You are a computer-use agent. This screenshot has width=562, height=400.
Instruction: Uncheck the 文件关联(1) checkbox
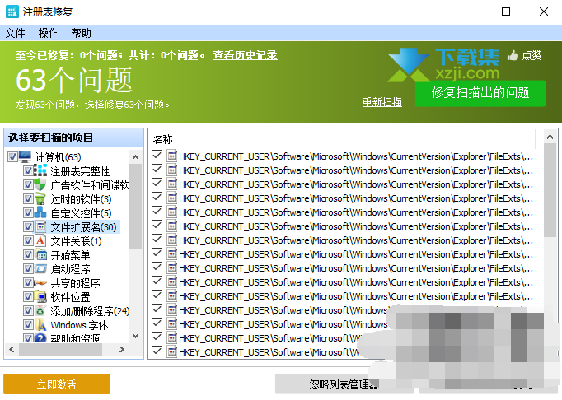pos(28,240)
